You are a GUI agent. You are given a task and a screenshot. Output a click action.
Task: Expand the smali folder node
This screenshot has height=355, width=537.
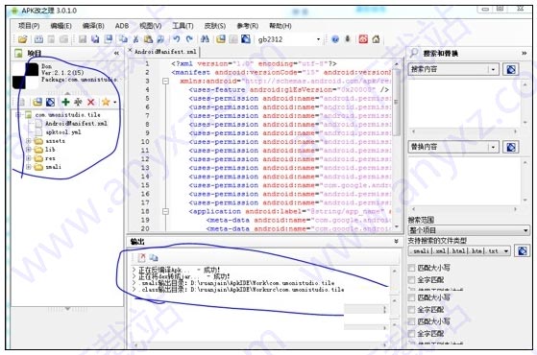tap(29, 167)
